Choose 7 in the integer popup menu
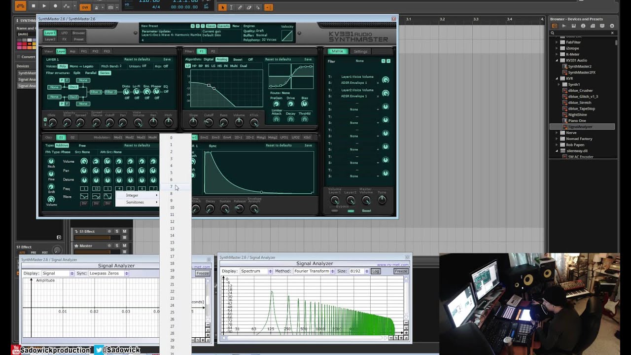Screen dimensions: 631x355 tap(175, 187)
